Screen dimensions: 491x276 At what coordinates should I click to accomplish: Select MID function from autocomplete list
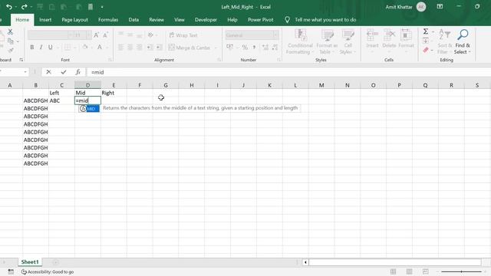point(89,109)
